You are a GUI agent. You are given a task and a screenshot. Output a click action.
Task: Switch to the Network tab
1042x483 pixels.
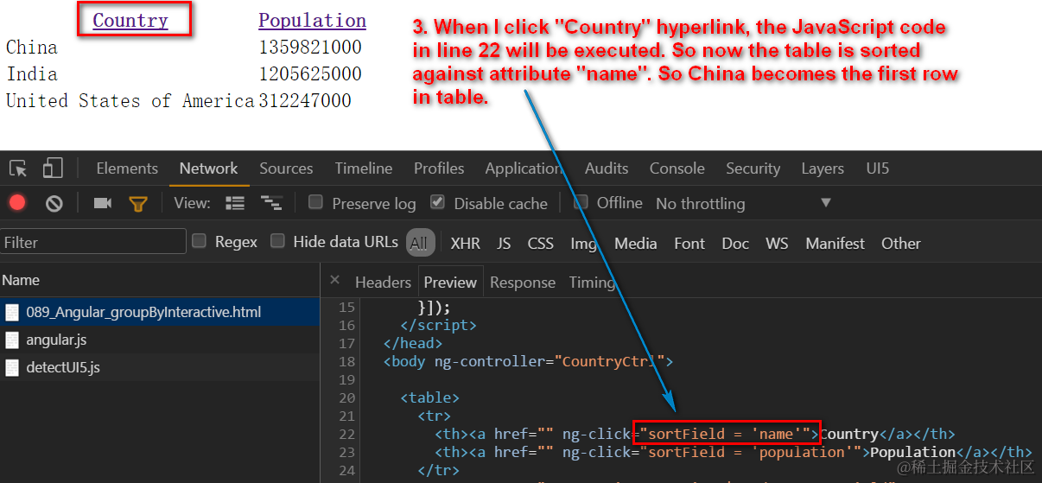208,168
